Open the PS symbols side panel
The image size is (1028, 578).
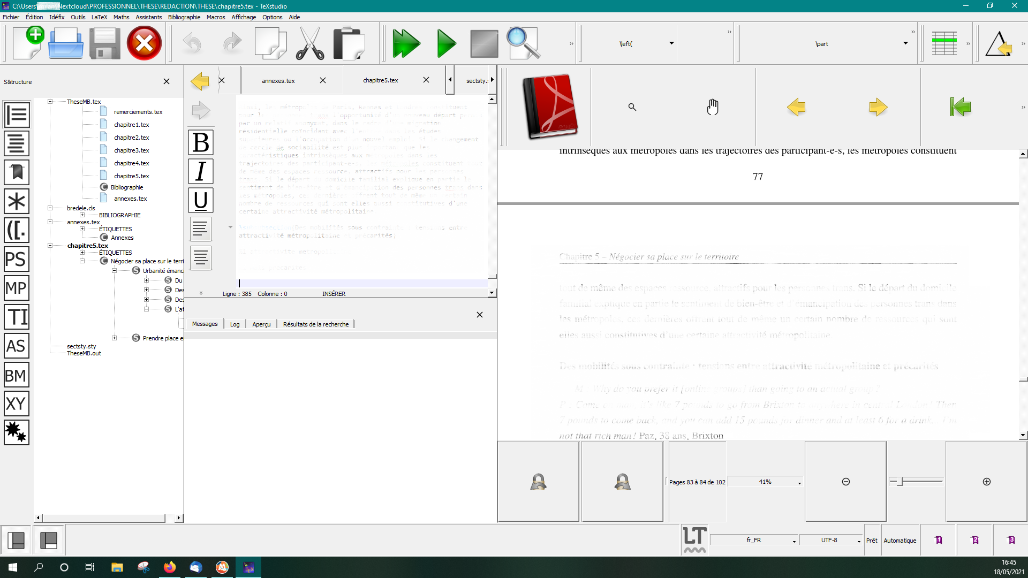[16, 259]
